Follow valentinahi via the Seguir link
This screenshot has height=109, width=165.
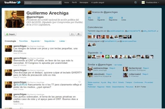109,74
